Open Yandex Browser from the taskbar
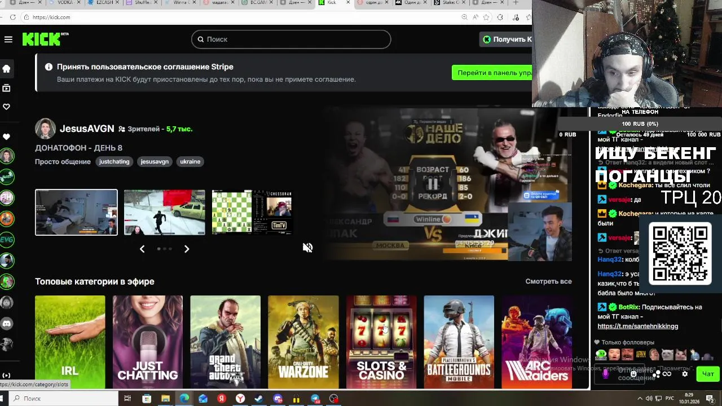The width and height of the screenshot is (722, 406). [x=240, y=399]
